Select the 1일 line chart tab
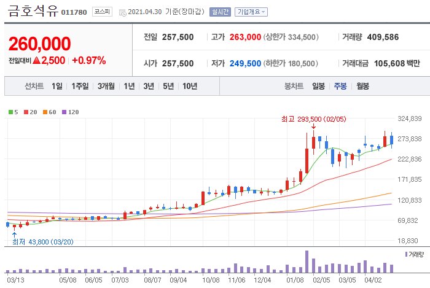The width and height of the screenshot is (430, 288). coord(57,86)
